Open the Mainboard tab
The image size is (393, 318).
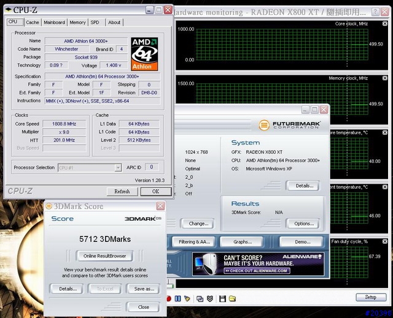(x=55, y=22)
